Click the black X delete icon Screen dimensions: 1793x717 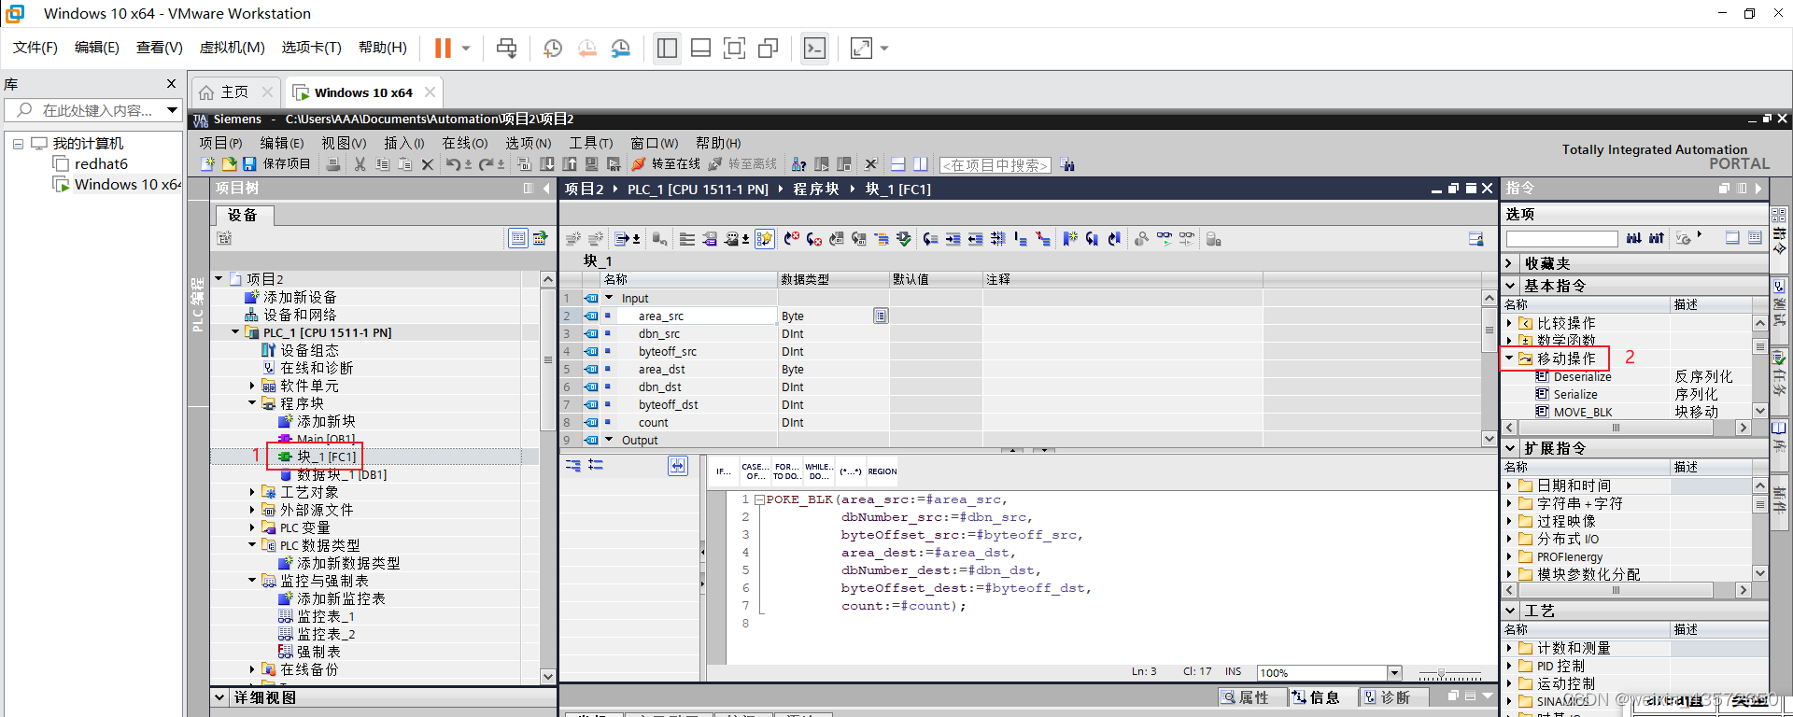tap(428, 164)
